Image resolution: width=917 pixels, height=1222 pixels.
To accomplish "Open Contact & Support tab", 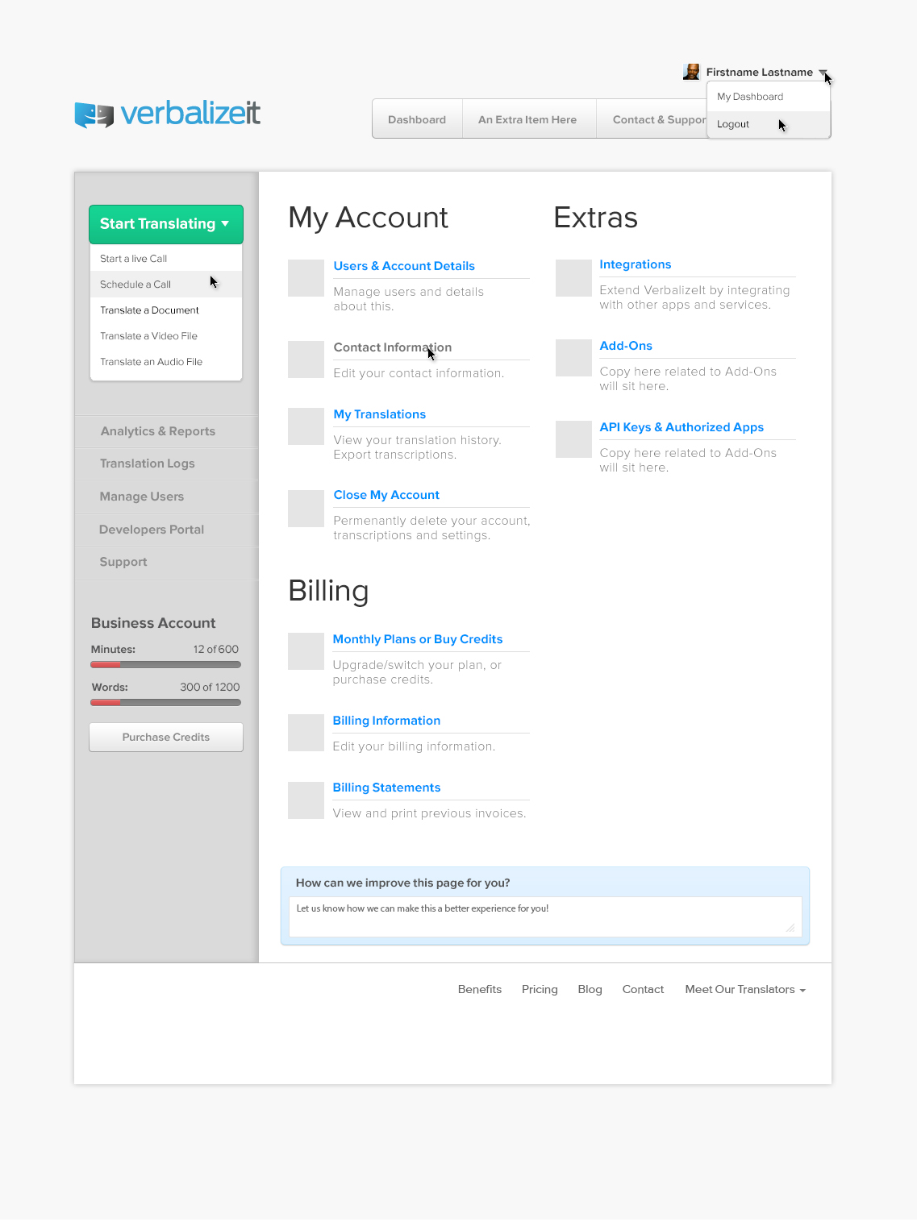I will coord(652,119).
